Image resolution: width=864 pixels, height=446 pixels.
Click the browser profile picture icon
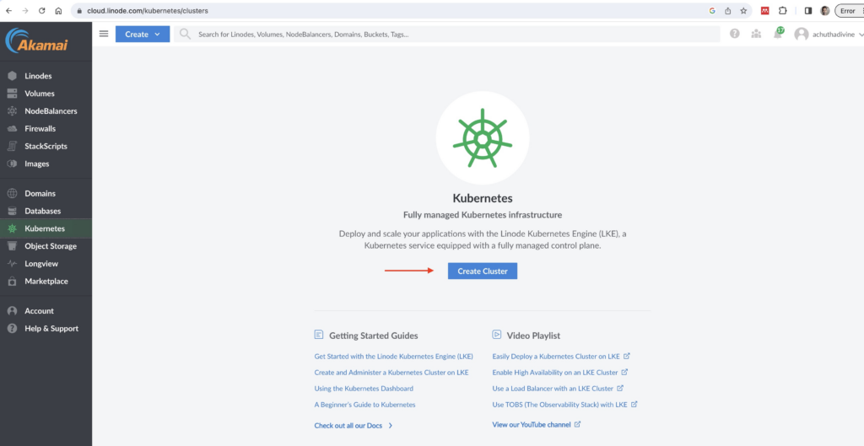tap(825, 10)
